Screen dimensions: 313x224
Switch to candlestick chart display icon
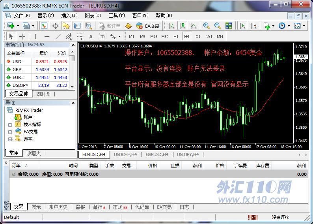pos(183,26)
